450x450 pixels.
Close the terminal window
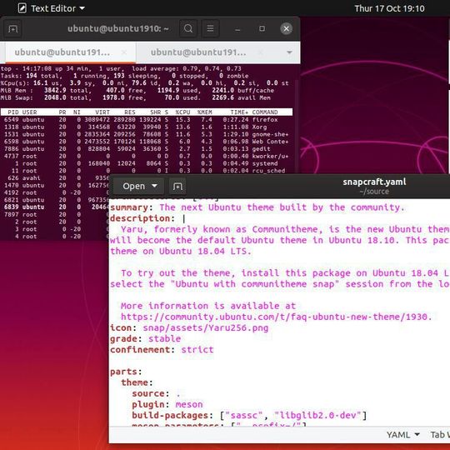point(286,28)
